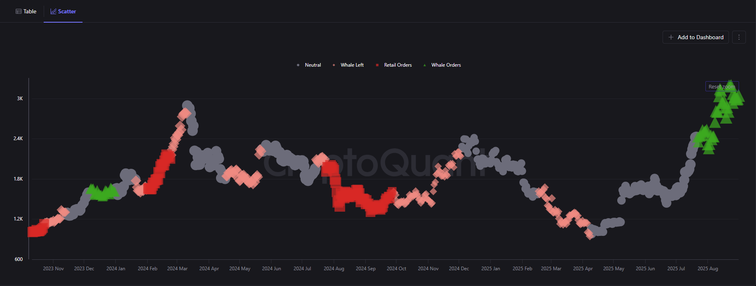Viewport: 756px width, 286px height.
Task: Toggle the Neutral series legend label
Action: (x=313, y=65)
